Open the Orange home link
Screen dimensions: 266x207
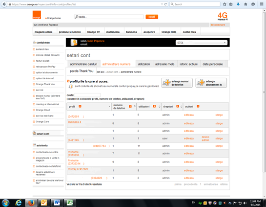pyautogui.click(x=54, y=18)
